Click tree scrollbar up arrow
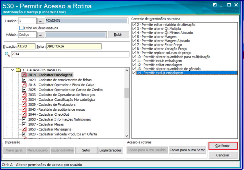This screenshot has height=170, width=244. pyautogui.click(x=127, y=70)
